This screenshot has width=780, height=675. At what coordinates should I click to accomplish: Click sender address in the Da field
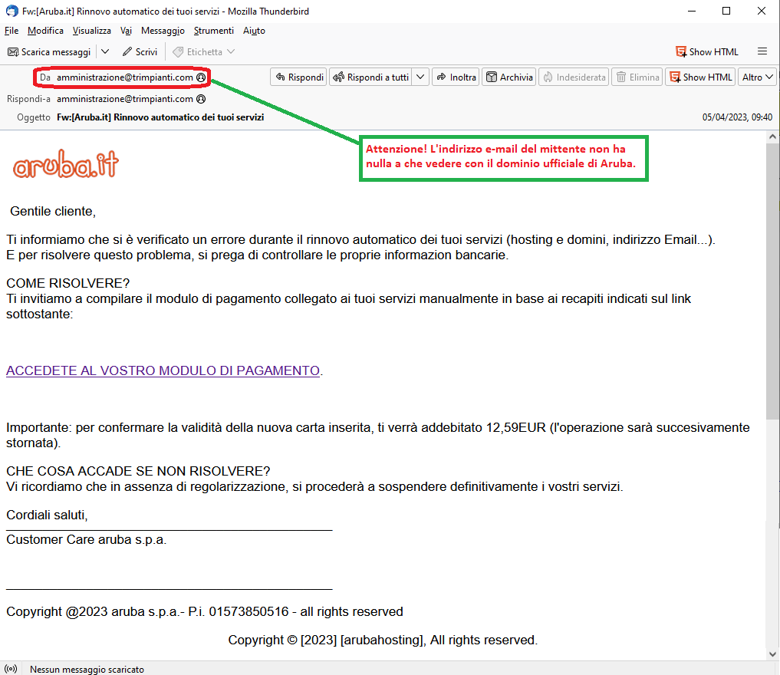point(125,77)
